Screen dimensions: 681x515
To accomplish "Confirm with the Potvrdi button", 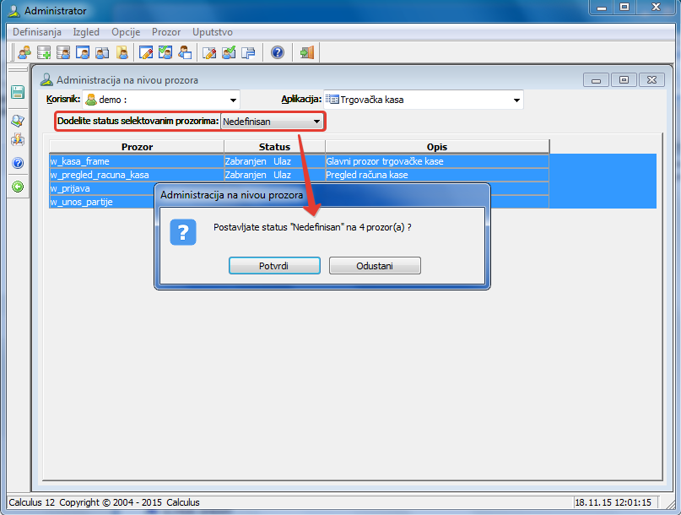I will pyautogui.click(x=274, y=266).
